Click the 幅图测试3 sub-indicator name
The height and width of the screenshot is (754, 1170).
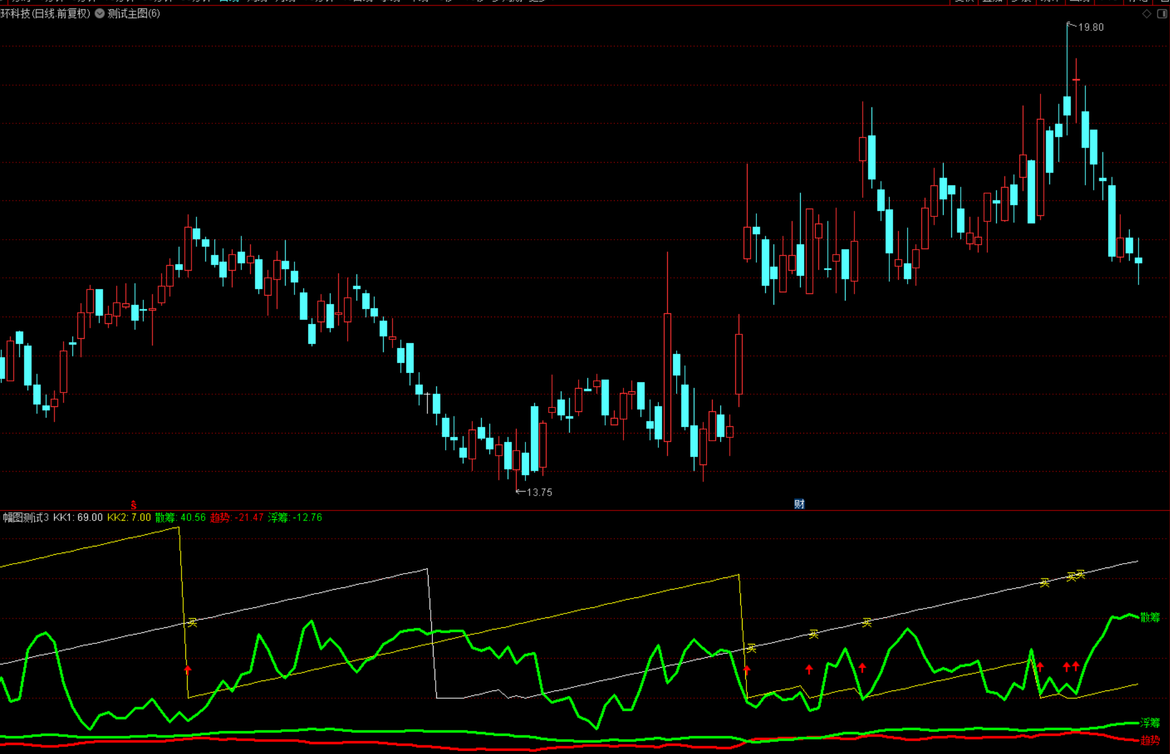pos(25,518)
